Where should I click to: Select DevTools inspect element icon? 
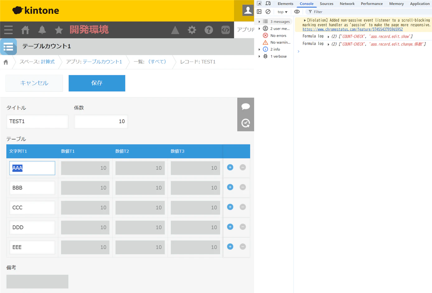coord(259,3)
